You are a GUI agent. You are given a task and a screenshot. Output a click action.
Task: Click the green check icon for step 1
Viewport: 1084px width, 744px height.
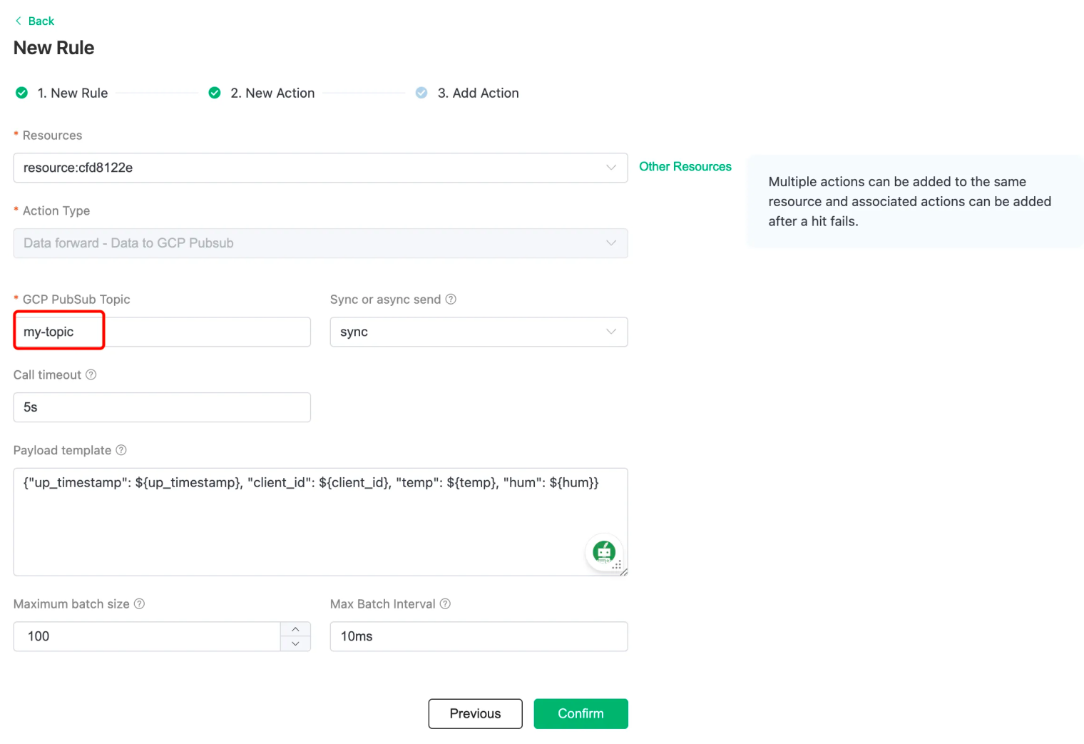22,93
